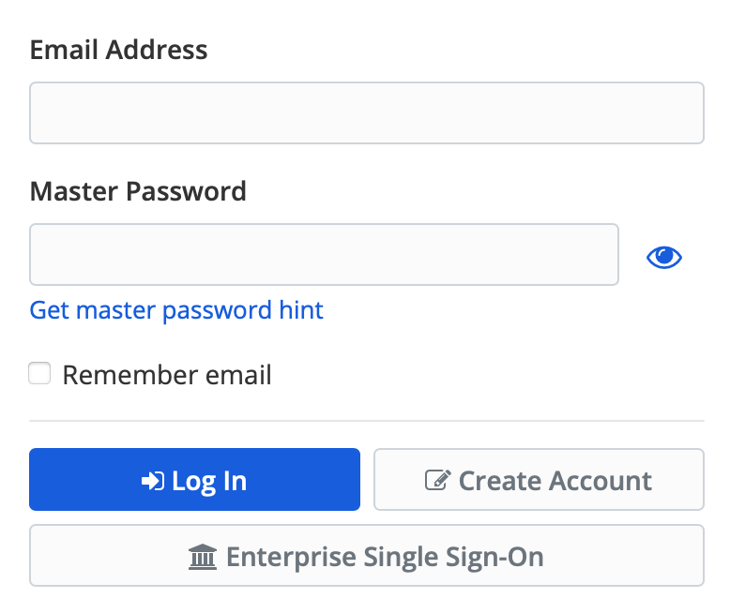Tick the Remember email checkbox

(39, 373)
